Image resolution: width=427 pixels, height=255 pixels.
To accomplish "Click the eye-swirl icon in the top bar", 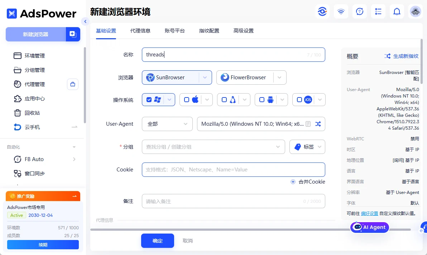I will point(322,11).
